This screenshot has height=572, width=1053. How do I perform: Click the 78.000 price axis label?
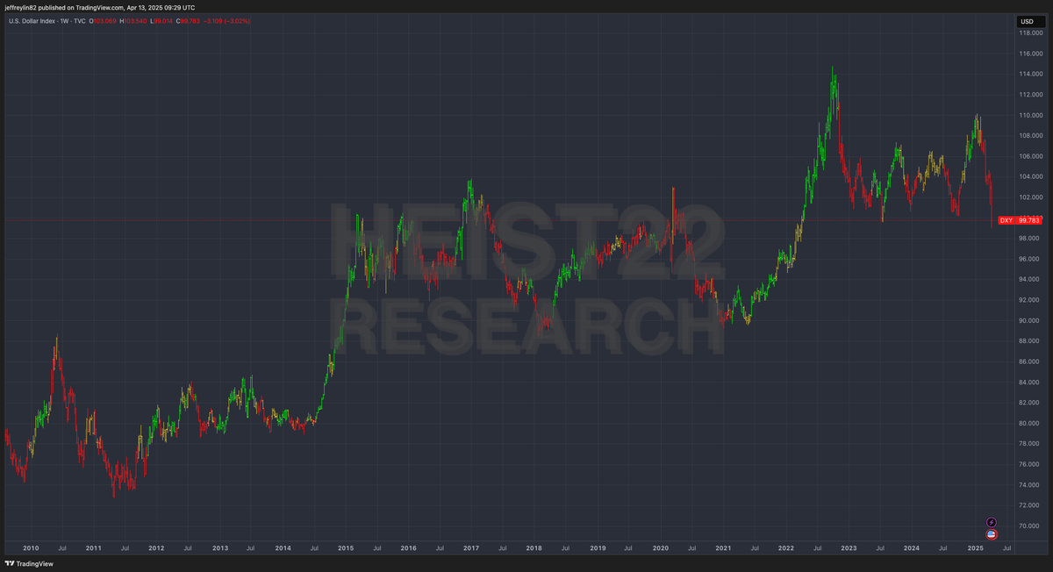point(1028,443)
